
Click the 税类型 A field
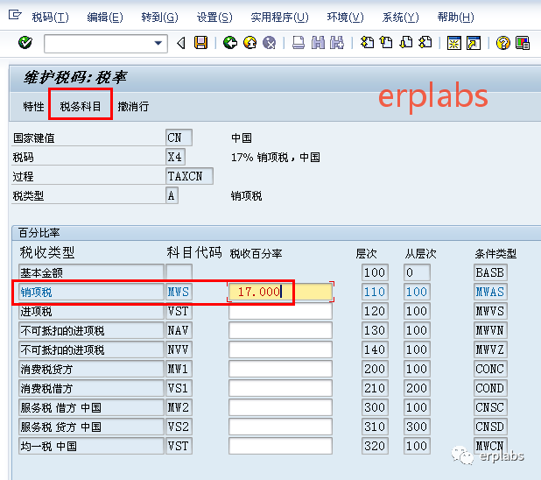tap(172, 196)
